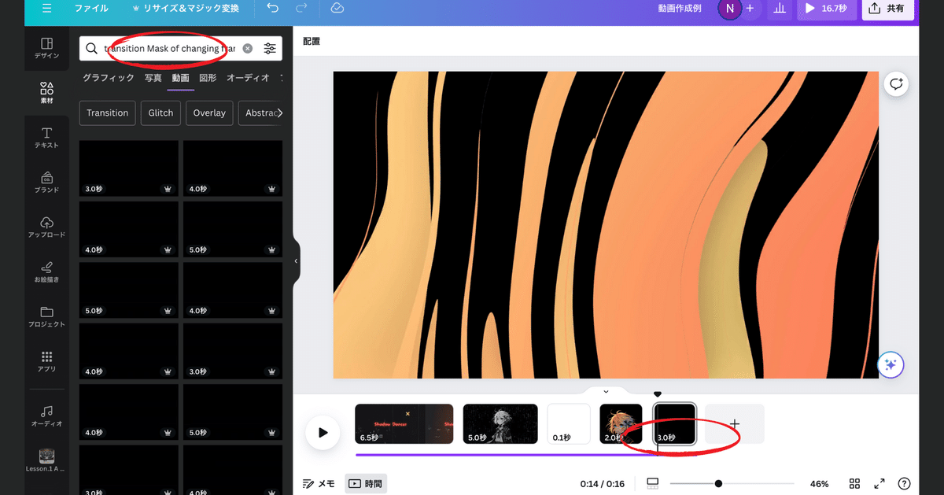Collapse the timeline with chevron
Viewport: 944px width, 495px height.
(606, 391)
